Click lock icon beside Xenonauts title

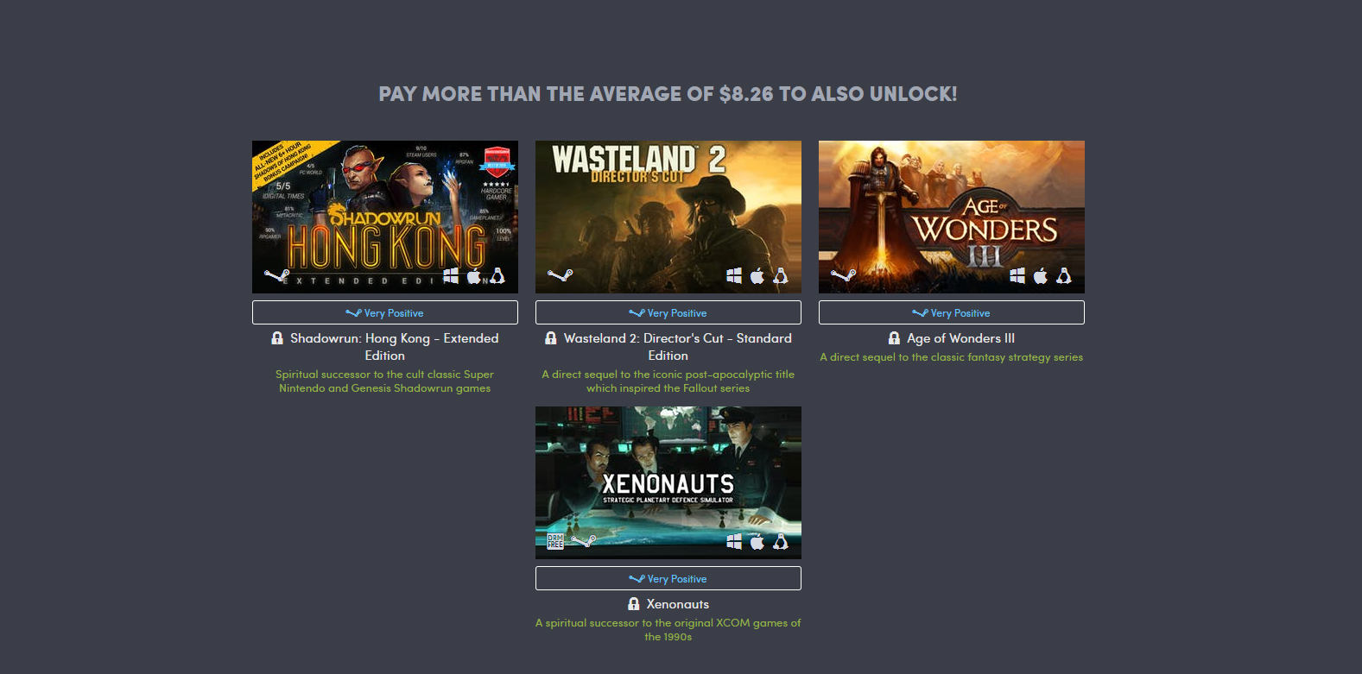pyautogui.click(x=634, y=604)
